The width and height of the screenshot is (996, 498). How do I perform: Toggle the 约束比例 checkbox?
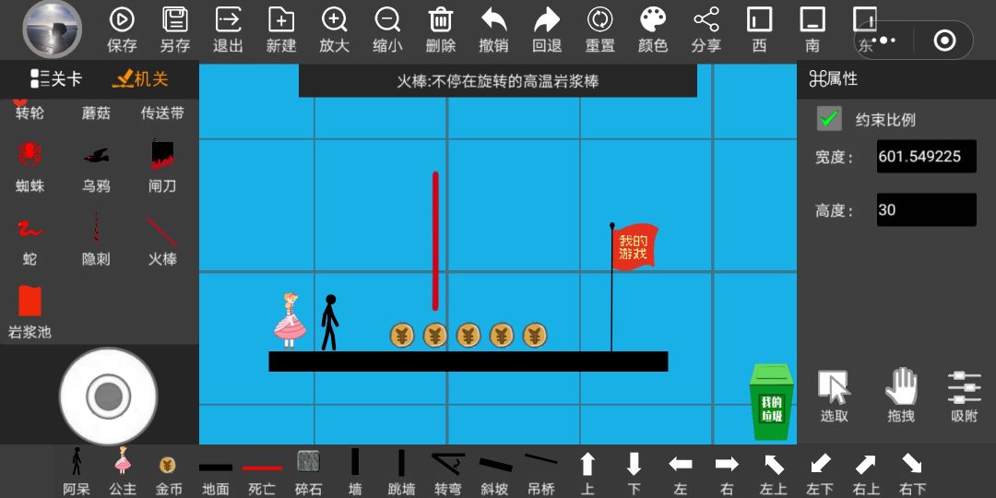click(x=829, y=119)
